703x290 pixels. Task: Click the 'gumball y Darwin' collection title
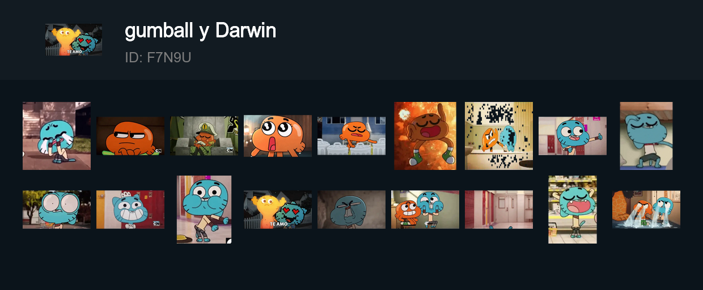click(200, 31)
